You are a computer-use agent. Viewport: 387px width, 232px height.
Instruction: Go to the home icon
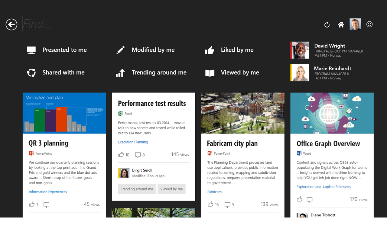point(341,25)
